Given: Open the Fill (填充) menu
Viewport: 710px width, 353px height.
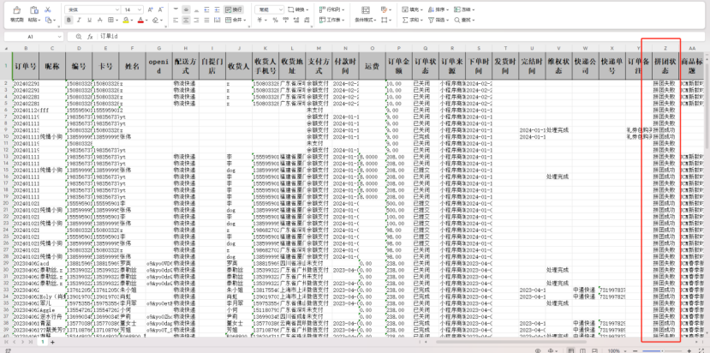Looking at the screenshot, I should tap(413, 9).
